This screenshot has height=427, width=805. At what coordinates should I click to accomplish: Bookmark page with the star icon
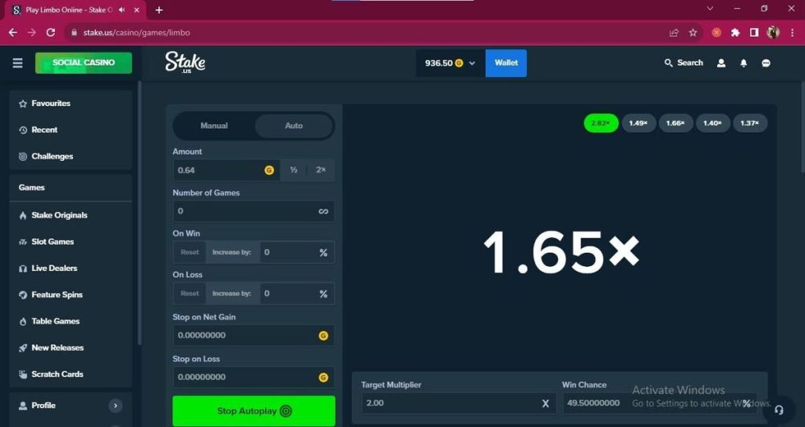point(693,32)
